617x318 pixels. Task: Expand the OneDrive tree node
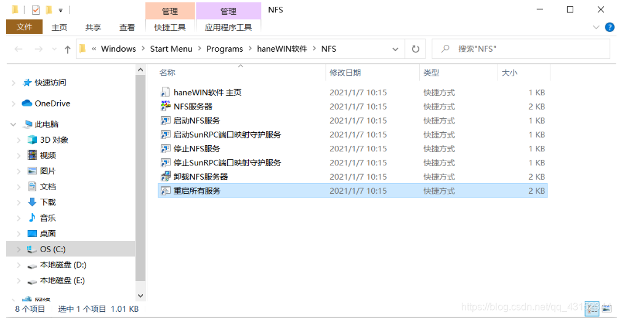coord(14,104)
